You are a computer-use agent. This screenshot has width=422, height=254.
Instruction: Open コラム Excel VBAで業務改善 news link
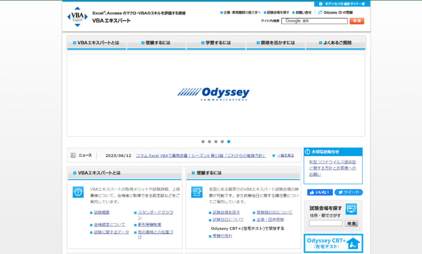pos(201,156)
